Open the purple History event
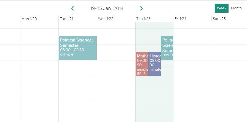The height and width of the screenshot is (122, 247). pos(154,64)
